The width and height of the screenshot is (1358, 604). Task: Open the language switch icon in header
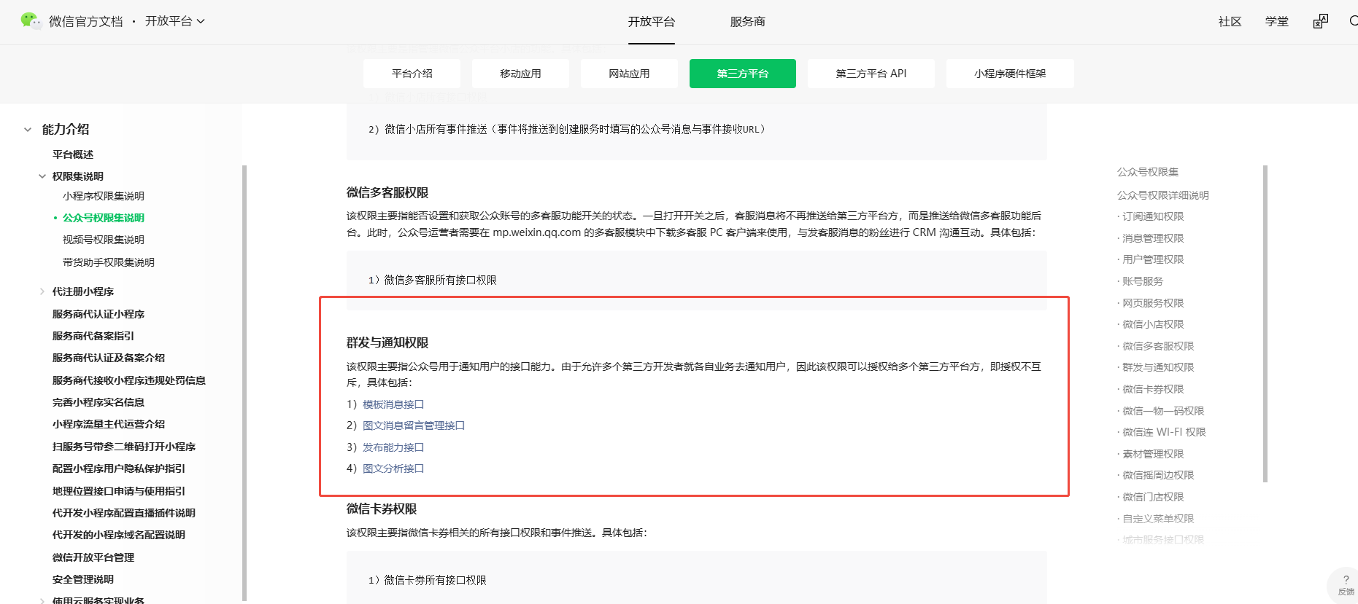(x=1321, y=22)
